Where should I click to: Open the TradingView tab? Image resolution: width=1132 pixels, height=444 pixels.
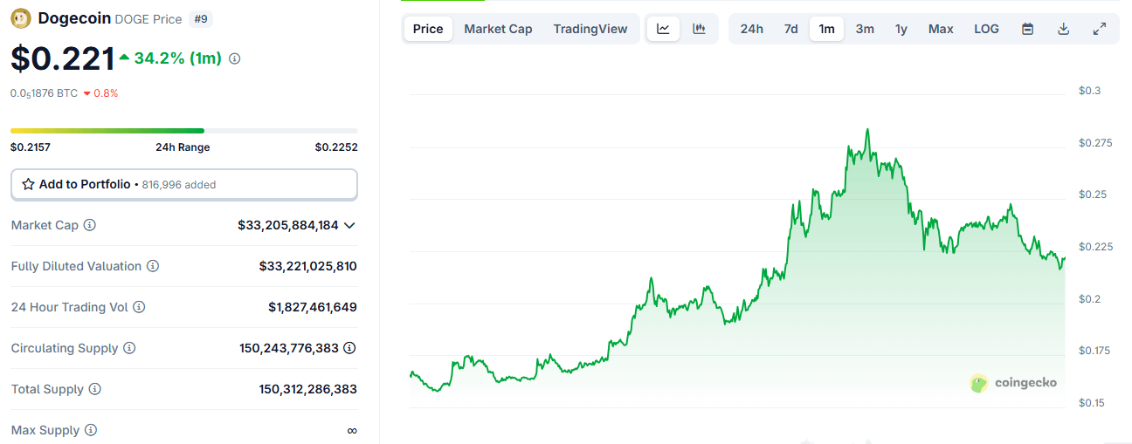(590, 29)
